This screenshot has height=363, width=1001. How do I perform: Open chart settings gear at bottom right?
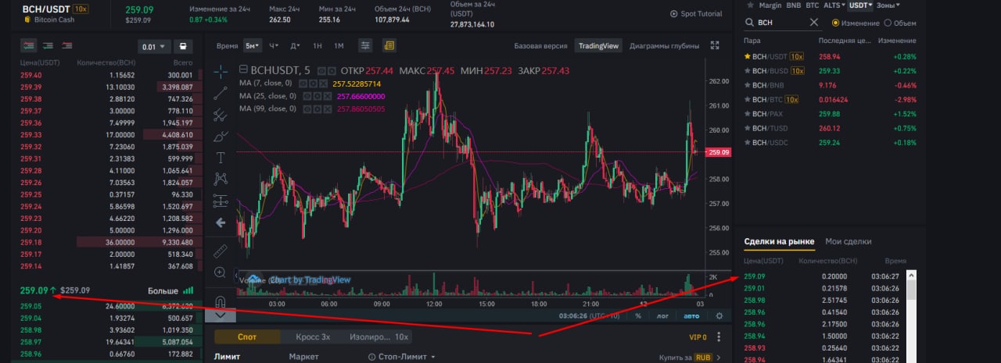click(719, 315)
